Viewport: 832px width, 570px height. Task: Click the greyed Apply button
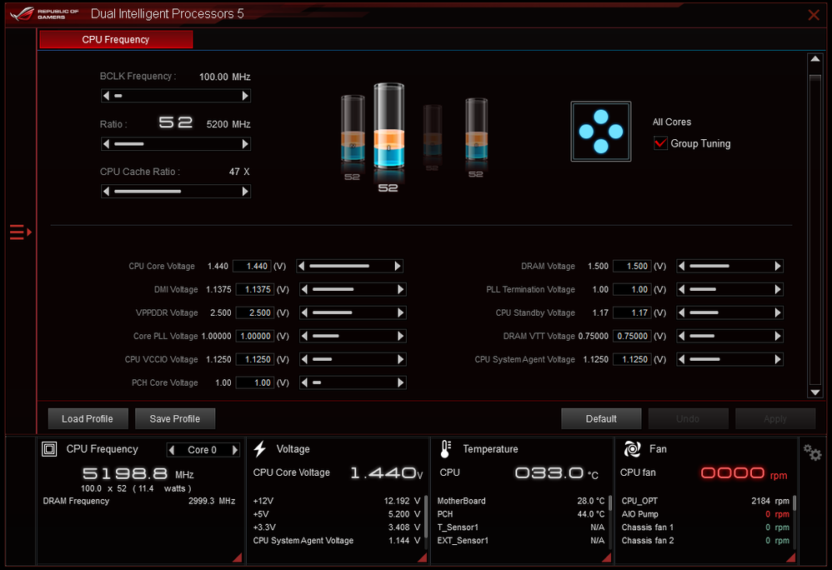coord(774,418)
